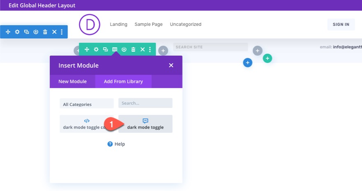Click the blue section move icon

pos(8,32)
